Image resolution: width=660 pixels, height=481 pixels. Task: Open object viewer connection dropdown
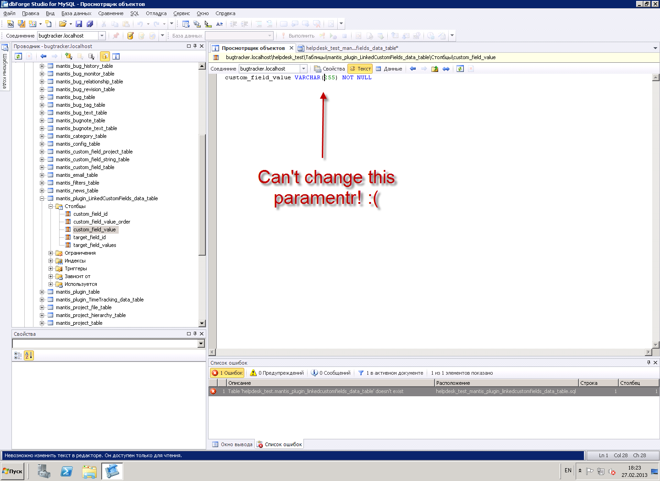(303, 69)
